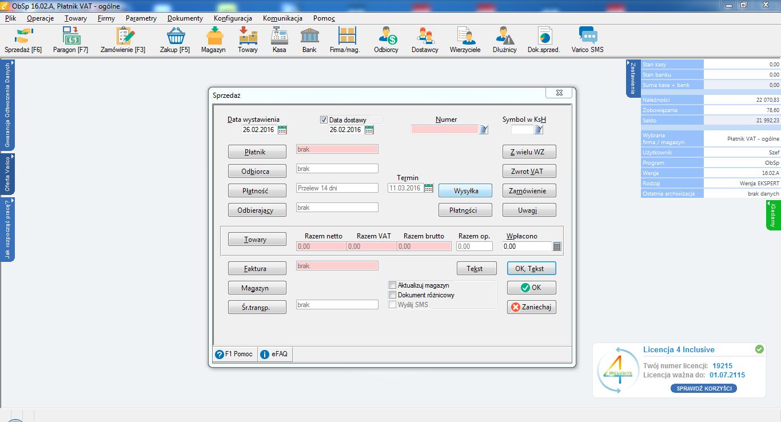Open the Operacje menu
Viewport: 781px width, 422px height.
tap(40, 18)
